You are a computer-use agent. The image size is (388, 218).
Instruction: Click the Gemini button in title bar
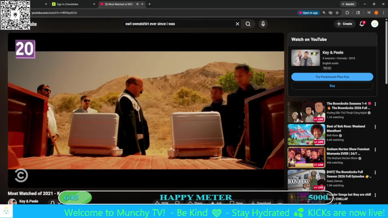coord(348,4)
